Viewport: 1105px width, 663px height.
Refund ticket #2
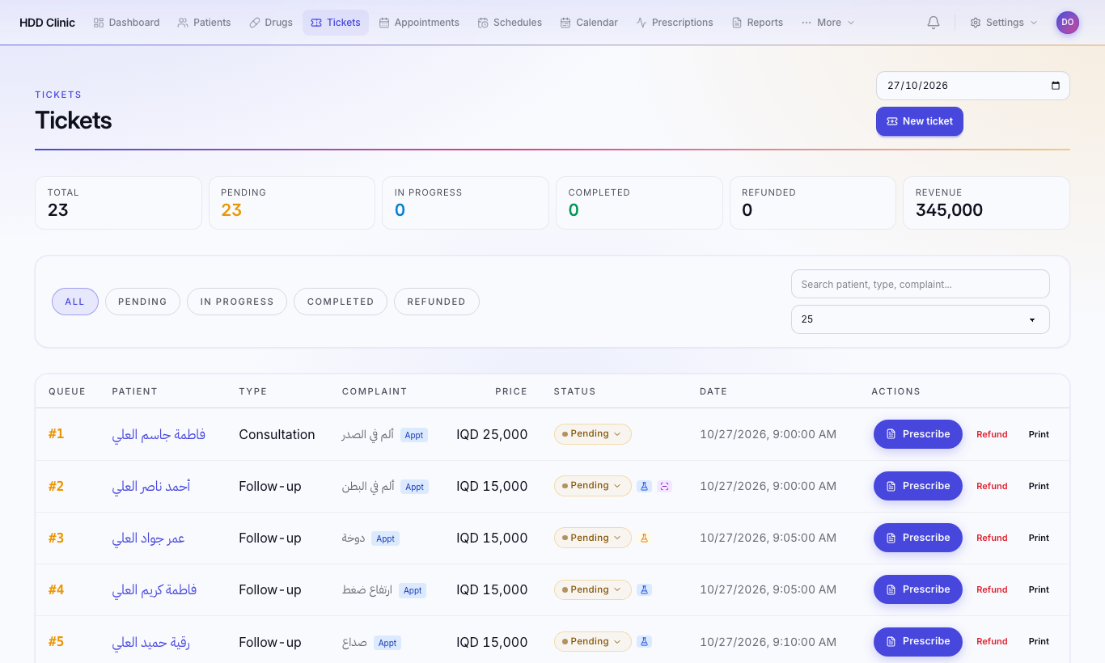[992, 486]
